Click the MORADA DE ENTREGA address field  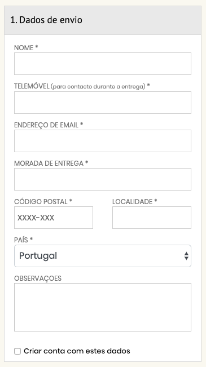point(103,179)
